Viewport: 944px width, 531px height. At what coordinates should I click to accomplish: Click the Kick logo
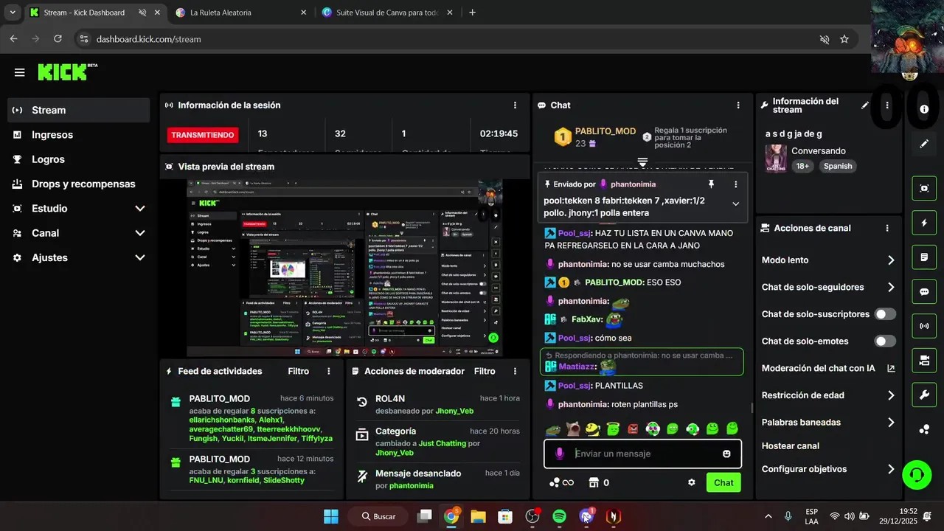click(x=63, y=72)
